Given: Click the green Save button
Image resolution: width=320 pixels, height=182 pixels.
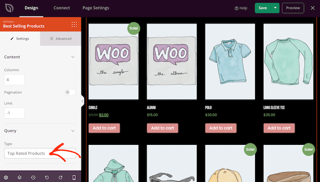Looking at the screenshot, I should click(263, 8).
